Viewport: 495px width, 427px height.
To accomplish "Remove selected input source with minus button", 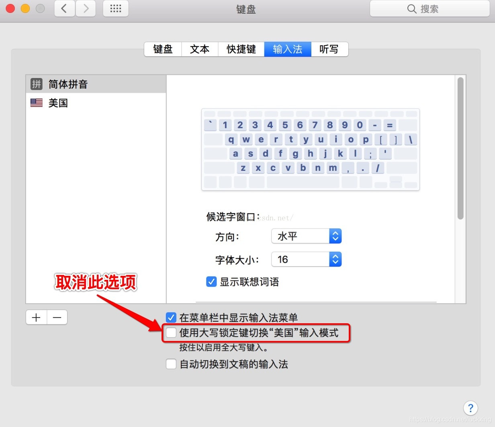I will click(57, 317).
